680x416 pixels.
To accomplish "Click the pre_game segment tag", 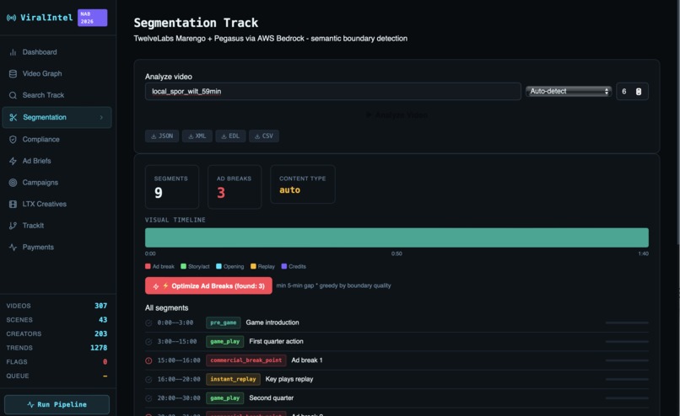I will tap(224, 323).
